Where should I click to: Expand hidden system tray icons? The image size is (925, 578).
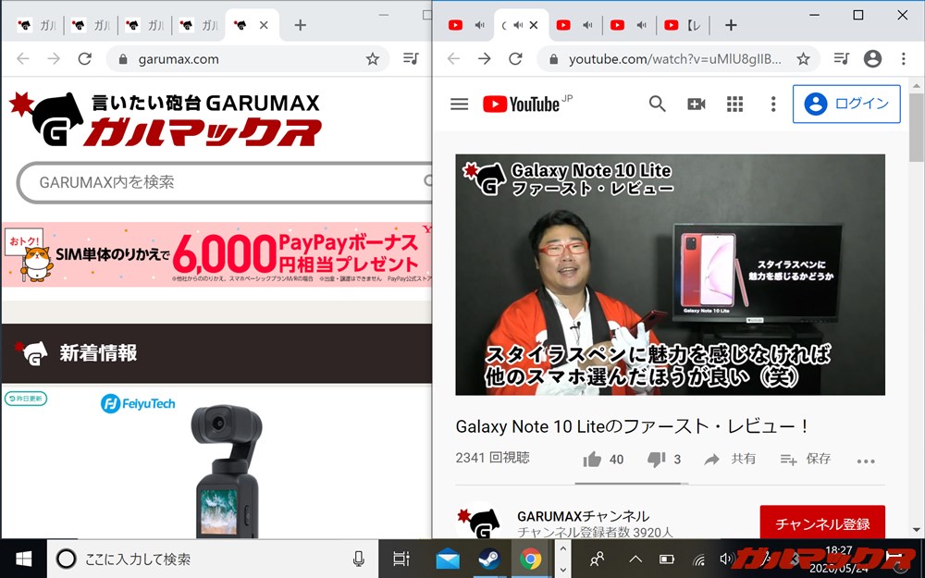click(635, 559)
